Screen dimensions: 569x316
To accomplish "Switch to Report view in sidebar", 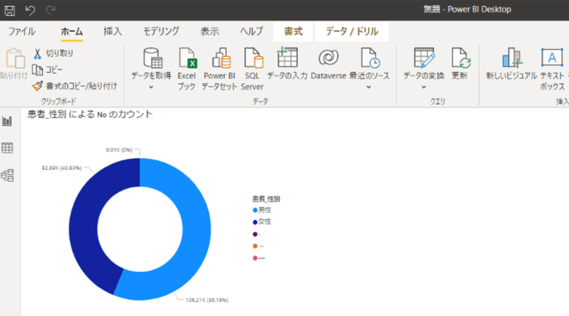I will click(7, 121).
